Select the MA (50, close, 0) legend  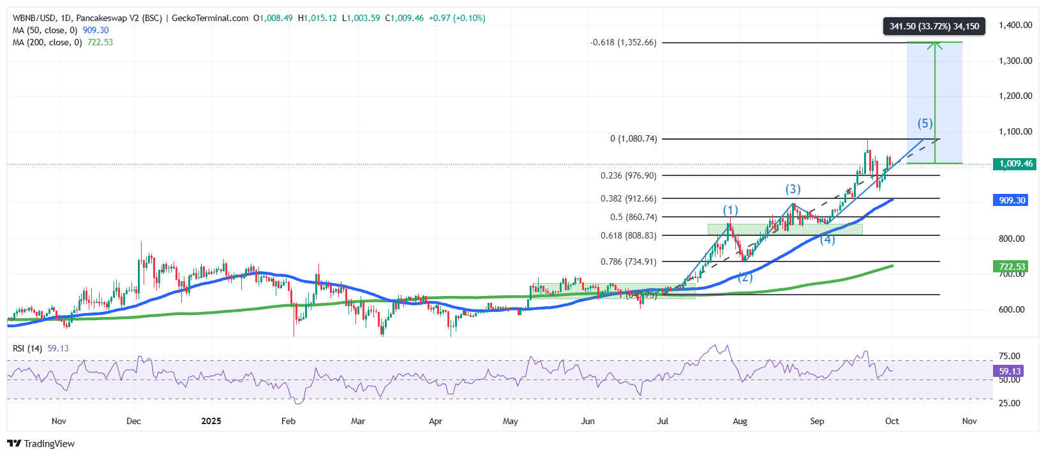click(45, 30)
